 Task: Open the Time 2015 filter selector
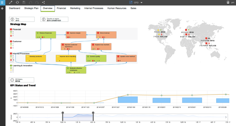pyautogui.click(x=22, y=19)
